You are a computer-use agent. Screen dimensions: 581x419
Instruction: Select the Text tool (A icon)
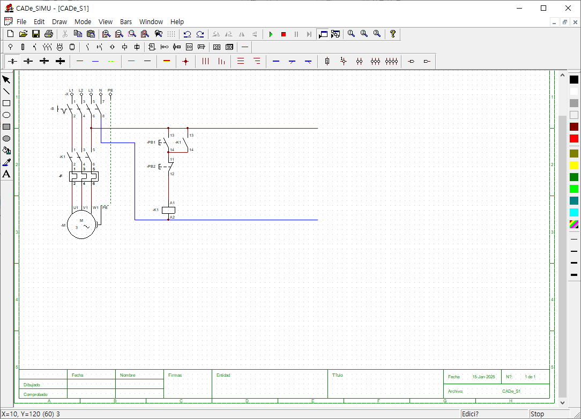[x=6, y=174]
